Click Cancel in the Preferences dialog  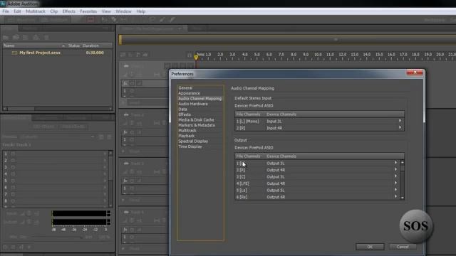403,247
